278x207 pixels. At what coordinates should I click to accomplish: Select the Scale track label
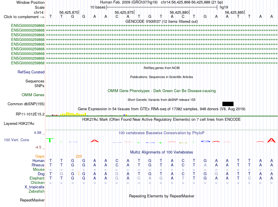[40, 7]
